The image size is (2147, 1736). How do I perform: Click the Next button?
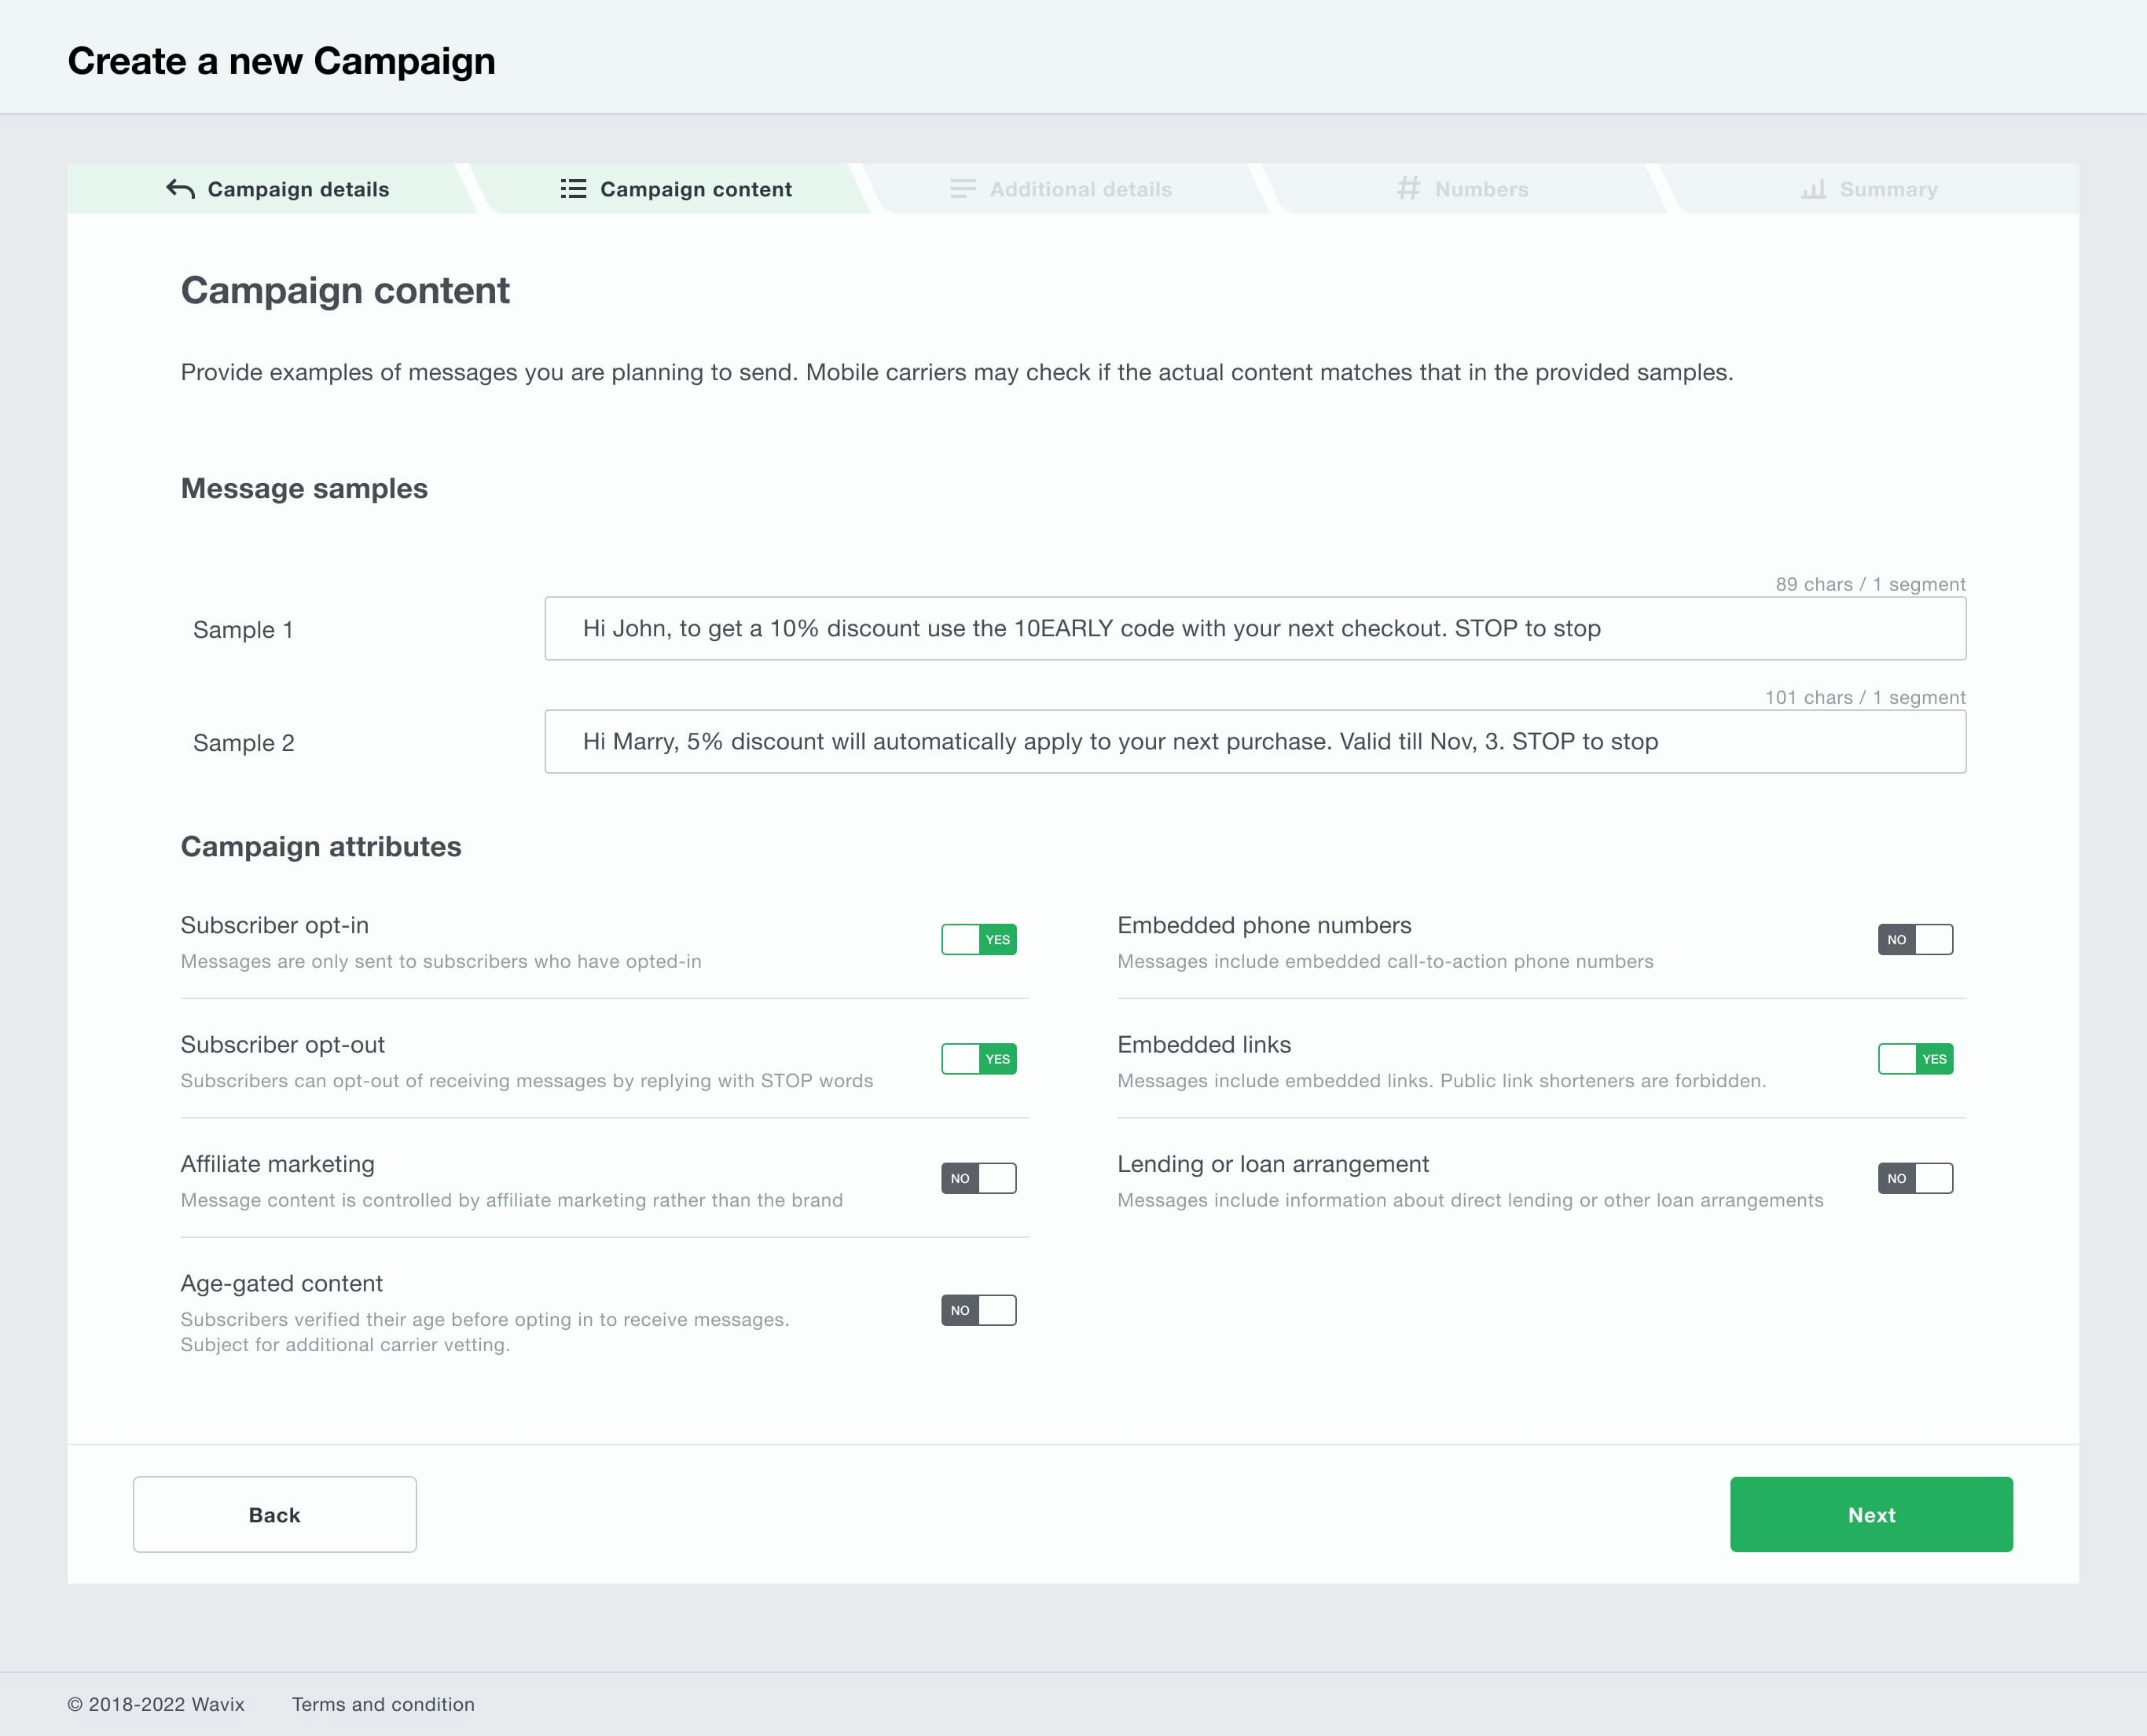coord(1870,1514)
